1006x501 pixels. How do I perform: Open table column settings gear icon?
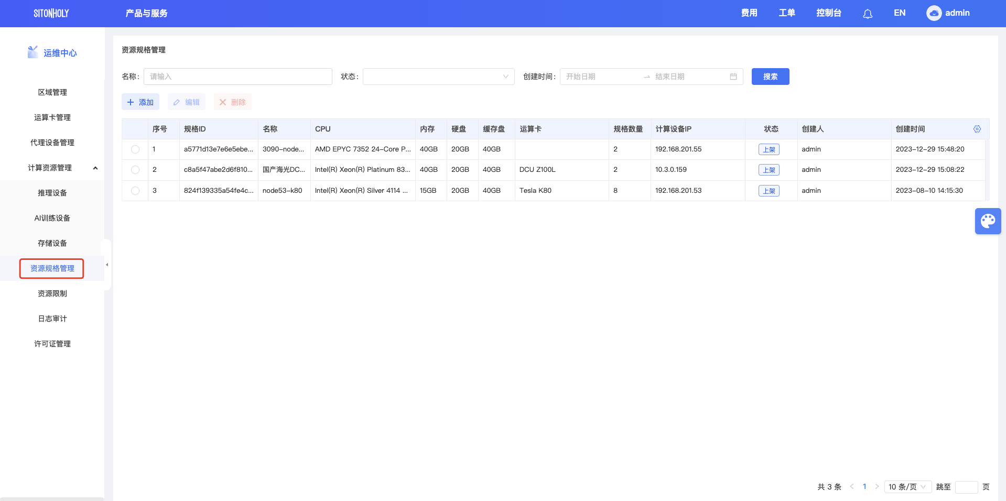tap(977, 129)
